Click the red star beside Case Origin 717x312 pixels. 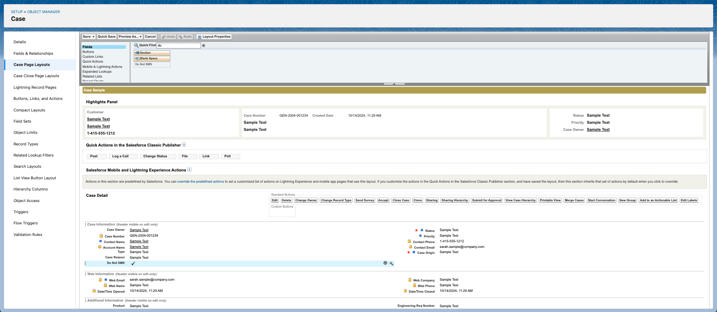click(x=409, y=252)
